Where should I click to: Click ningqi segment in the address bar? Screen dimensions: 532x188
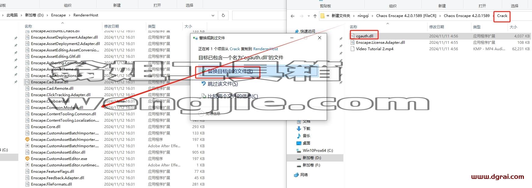coord(363,16)
